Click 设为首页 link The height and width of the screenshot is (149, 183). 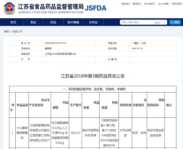pos(149,4)
